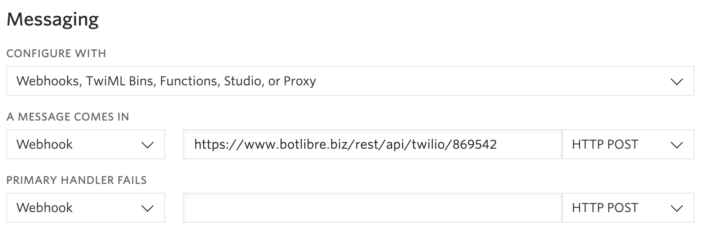The image size is (712, 242).
Task: Click the A MESSAGE COMES IN label
Action: click(68, 117)
